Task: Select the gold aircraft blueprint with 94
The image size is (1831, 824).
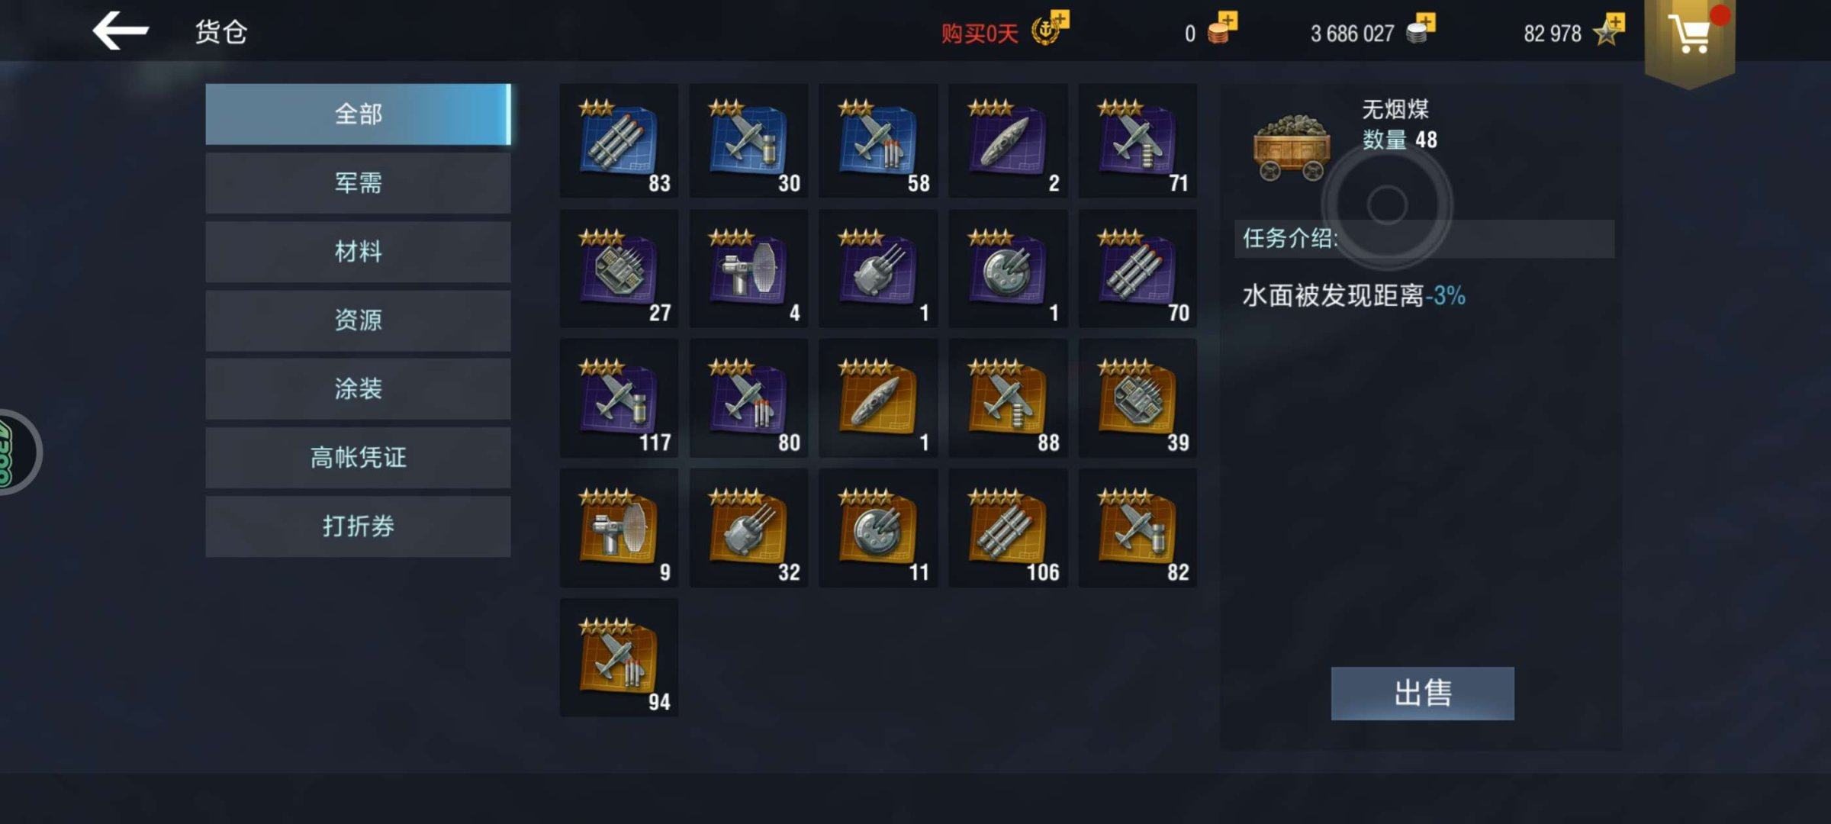Action: (x=619, y=658)
